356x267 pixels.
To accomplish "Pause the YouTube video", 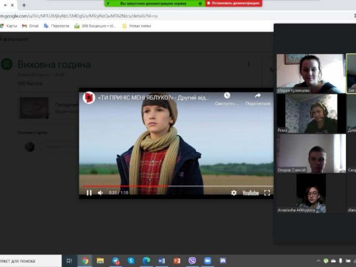I will [x=89, y=193].
